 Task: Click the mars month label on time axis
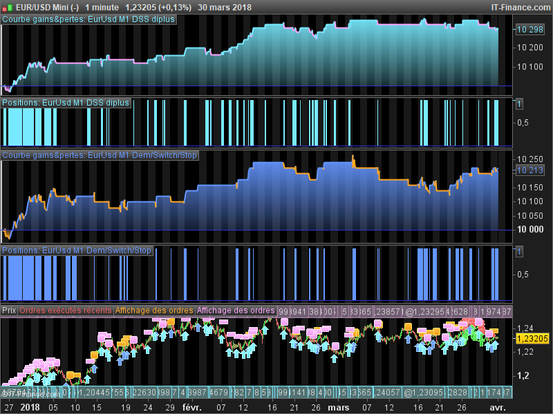click(339, 408)
